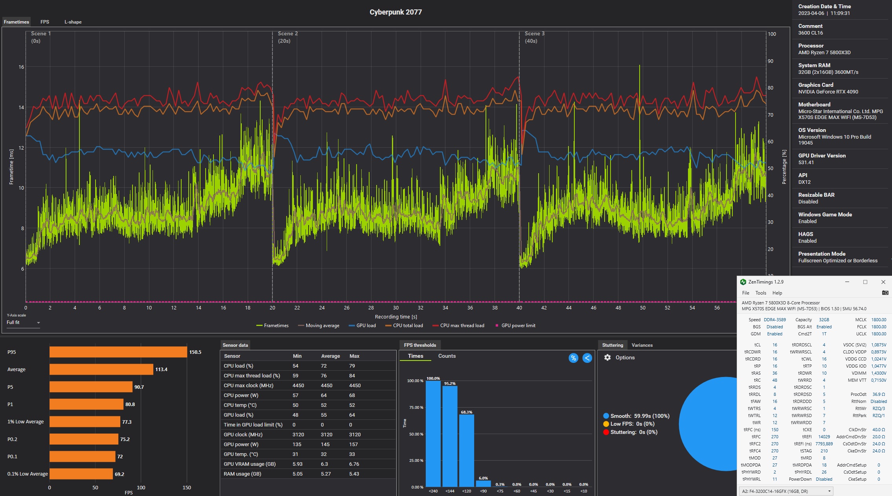This screenshot has height=496, width=892.
Task: Click the ZenTimings screenshot camera icon
Action: [x=885, y=293]
